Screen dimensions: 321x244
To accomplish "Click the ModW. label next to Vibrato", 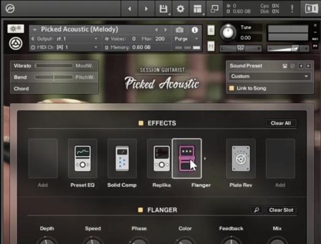I will tap(84, 66).
